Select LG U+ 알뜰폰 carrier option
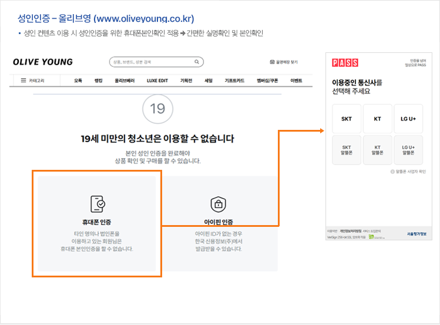 pyautogui.click(x=408, y=150)
